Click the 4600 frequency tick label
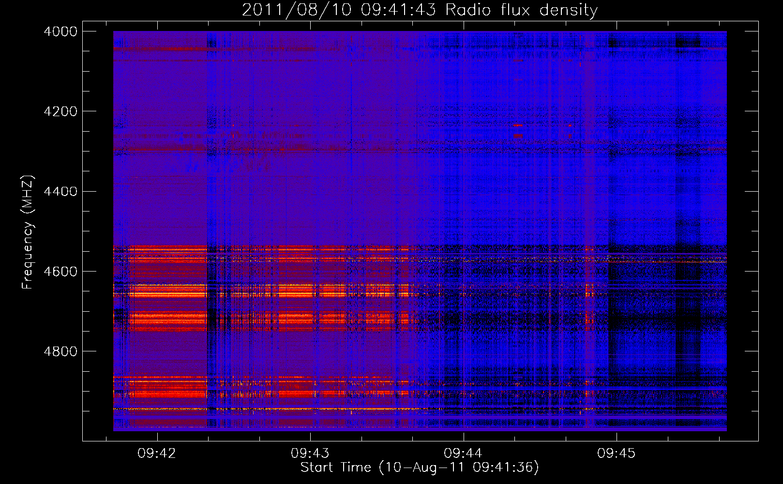The height and width of the screenshot is (484, 783). point(60,271)
